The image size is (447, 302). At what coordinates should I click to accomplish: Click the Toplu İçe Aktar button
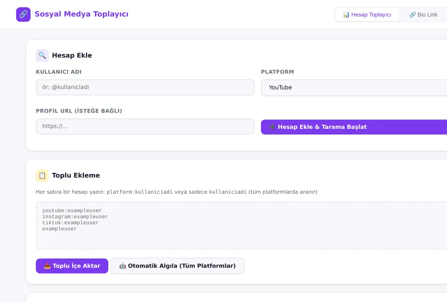coord(72,266)
